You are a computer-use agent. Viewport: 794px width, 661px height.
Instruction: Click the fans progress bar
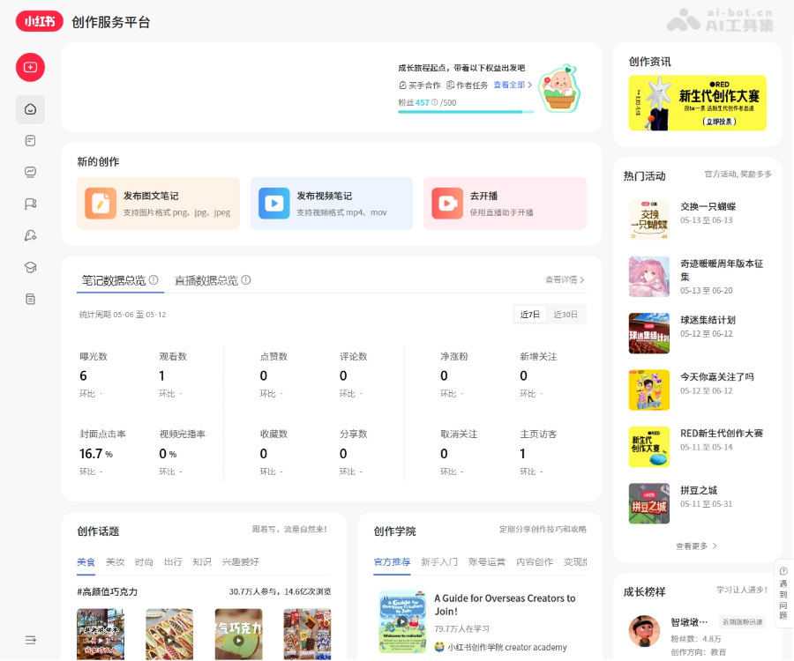466,112
